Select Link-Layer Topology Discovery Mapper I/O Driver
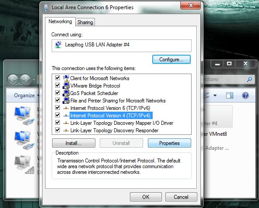259x208 pixels. tap(122, 123)
